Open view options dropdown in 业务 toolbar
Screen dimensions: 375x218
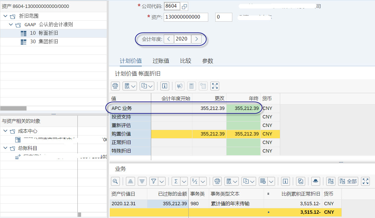tap(231, 181)
